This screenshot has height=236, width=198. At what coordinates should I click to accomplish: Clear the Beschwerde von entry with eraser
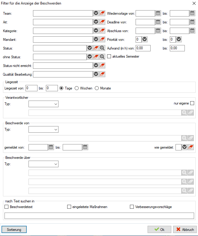click(191, 138)
